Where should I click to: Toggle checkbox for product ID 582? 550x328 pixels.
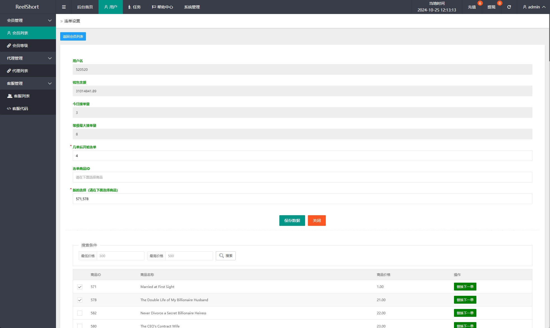[79, 313]
